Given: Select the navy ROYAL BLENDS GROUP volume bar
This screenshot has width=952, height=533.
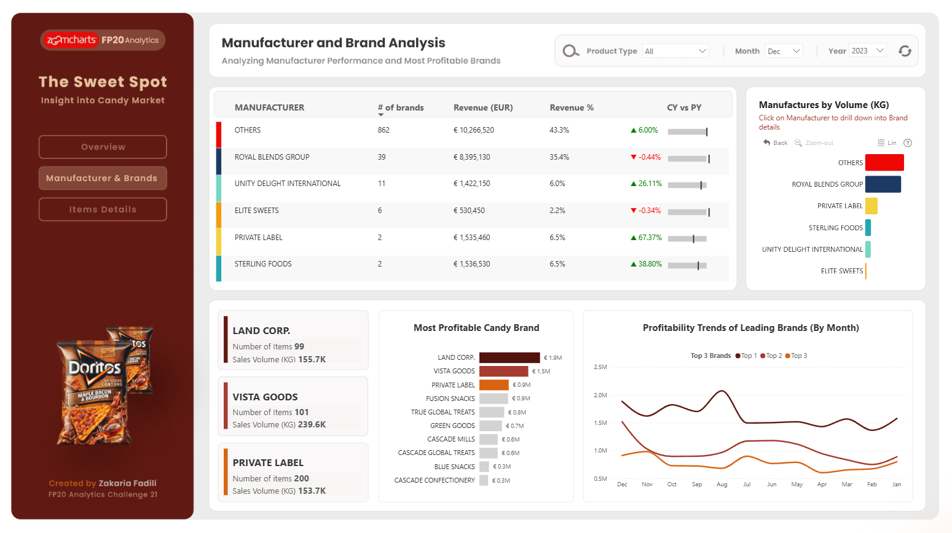Looking at the screenshot, I should point(883,184).
